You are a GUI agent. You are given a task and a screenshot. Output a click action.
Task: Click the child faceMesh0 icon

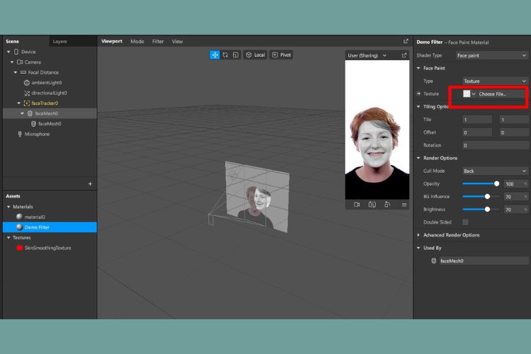pyautogui.click(x=33, y=124)
